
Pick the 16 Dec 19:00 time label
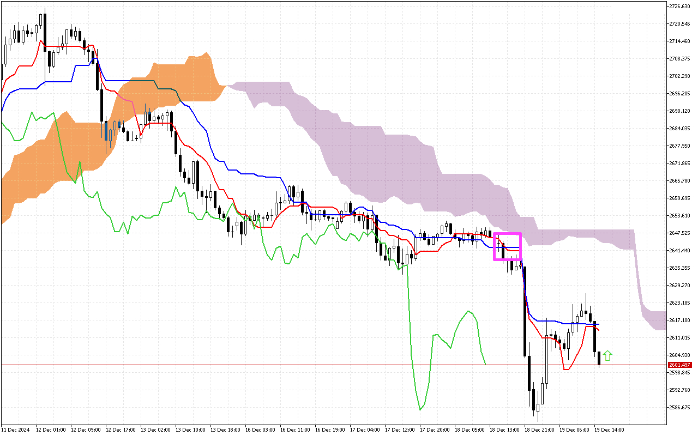330,430
